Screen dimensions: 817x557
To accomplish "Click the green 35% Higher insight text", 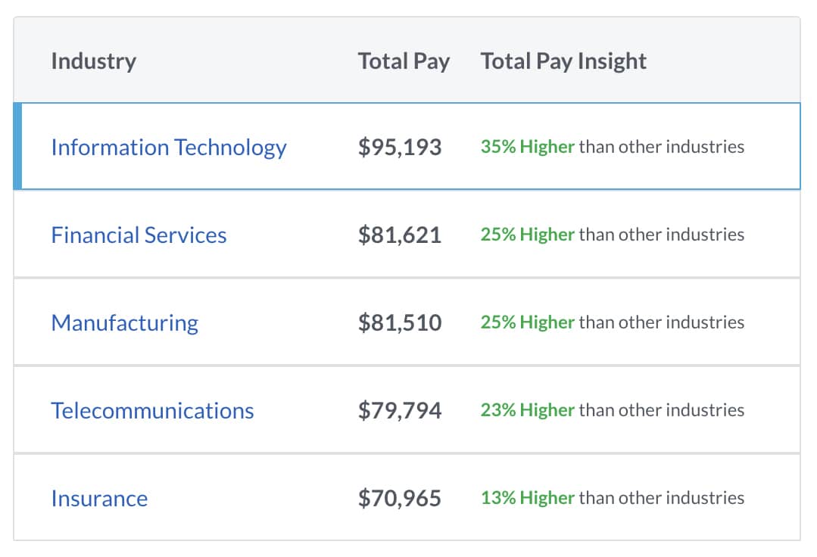I will (x=527, y=147).
